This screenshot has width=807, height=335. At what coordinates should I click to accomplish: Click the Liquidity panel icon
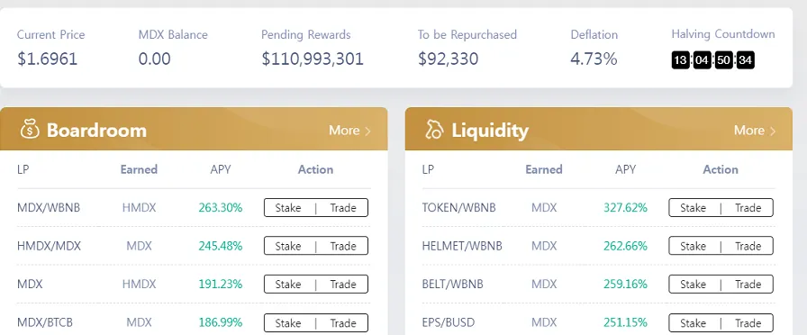pos(434,130)
